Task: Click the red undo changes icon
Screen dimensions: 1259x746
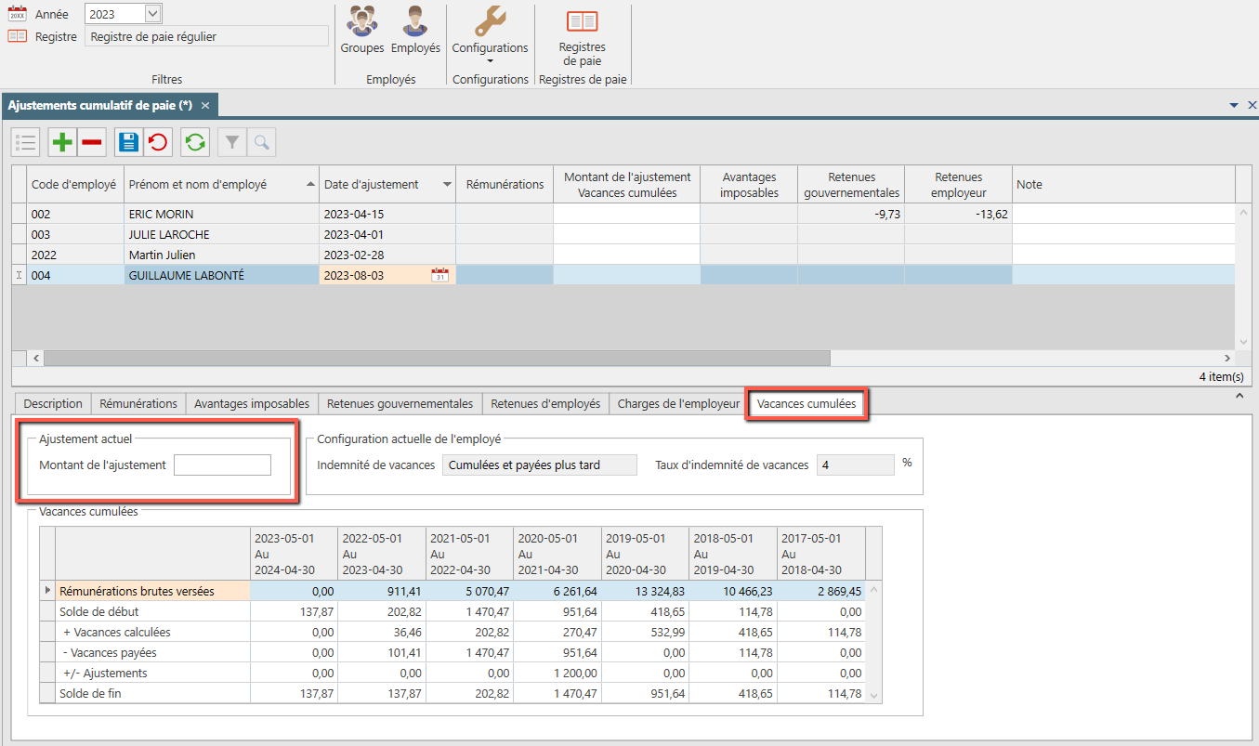Action: pyautogui.click(x=158, y=142)
